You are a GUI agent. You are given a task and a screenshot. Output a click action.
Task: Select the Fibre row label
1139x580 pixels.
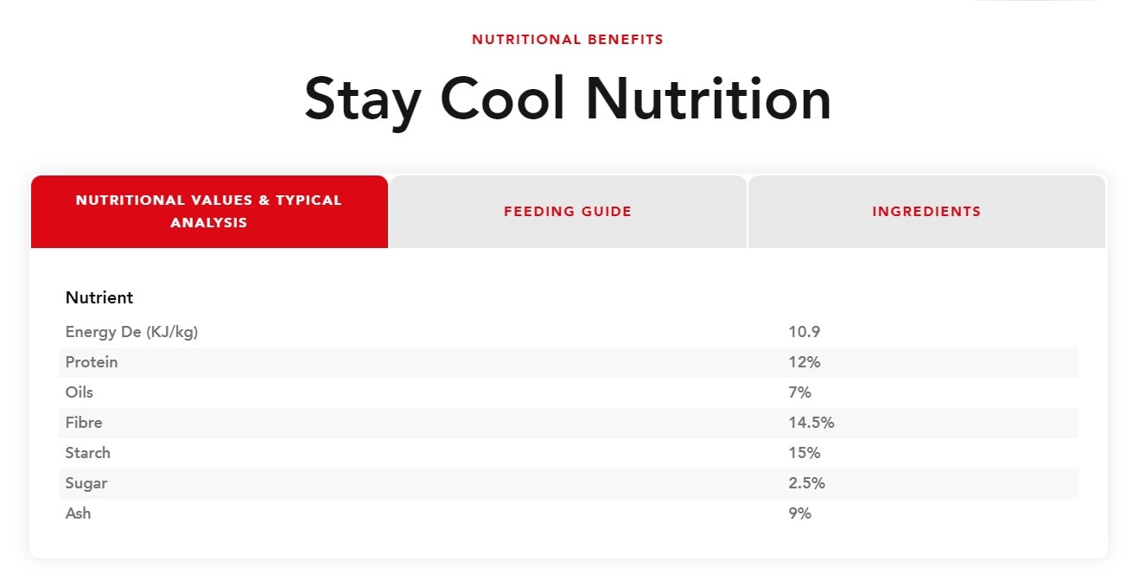84,423
